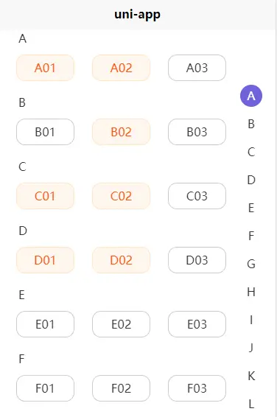Toggle off the selected A02 tag
The width and height of the screenshot is (277, 417).
click(122, 68)
